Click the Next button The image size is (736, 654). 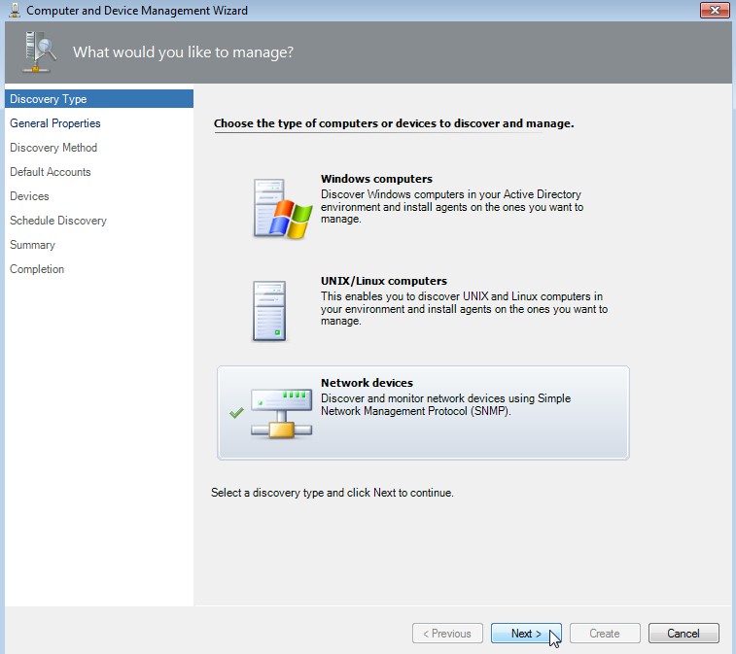click(x=526, y=634)
